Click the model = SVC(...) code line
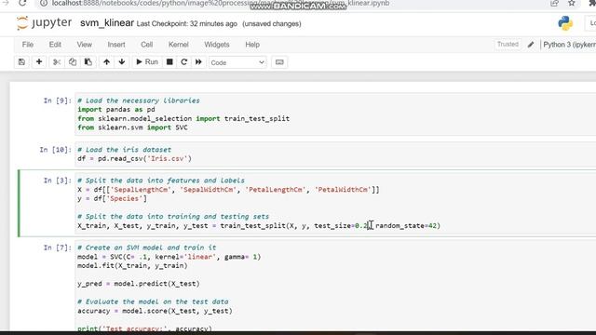 click(x=169, y=257)
